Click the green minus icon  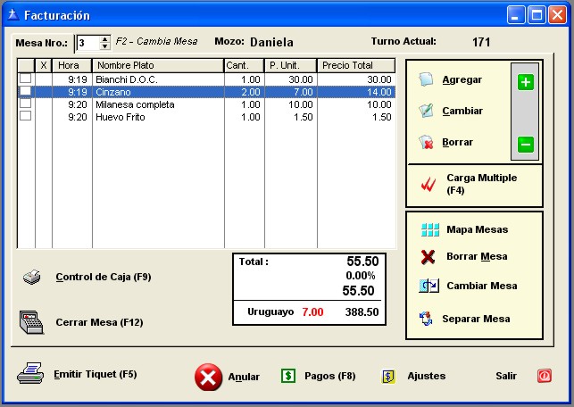coord(525,144)
